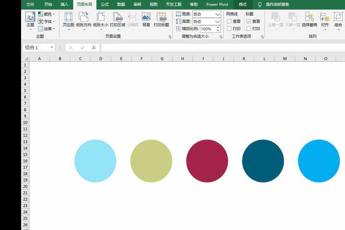Select row 5 header
Screen dimensions: 345x230
coord(25,91)
